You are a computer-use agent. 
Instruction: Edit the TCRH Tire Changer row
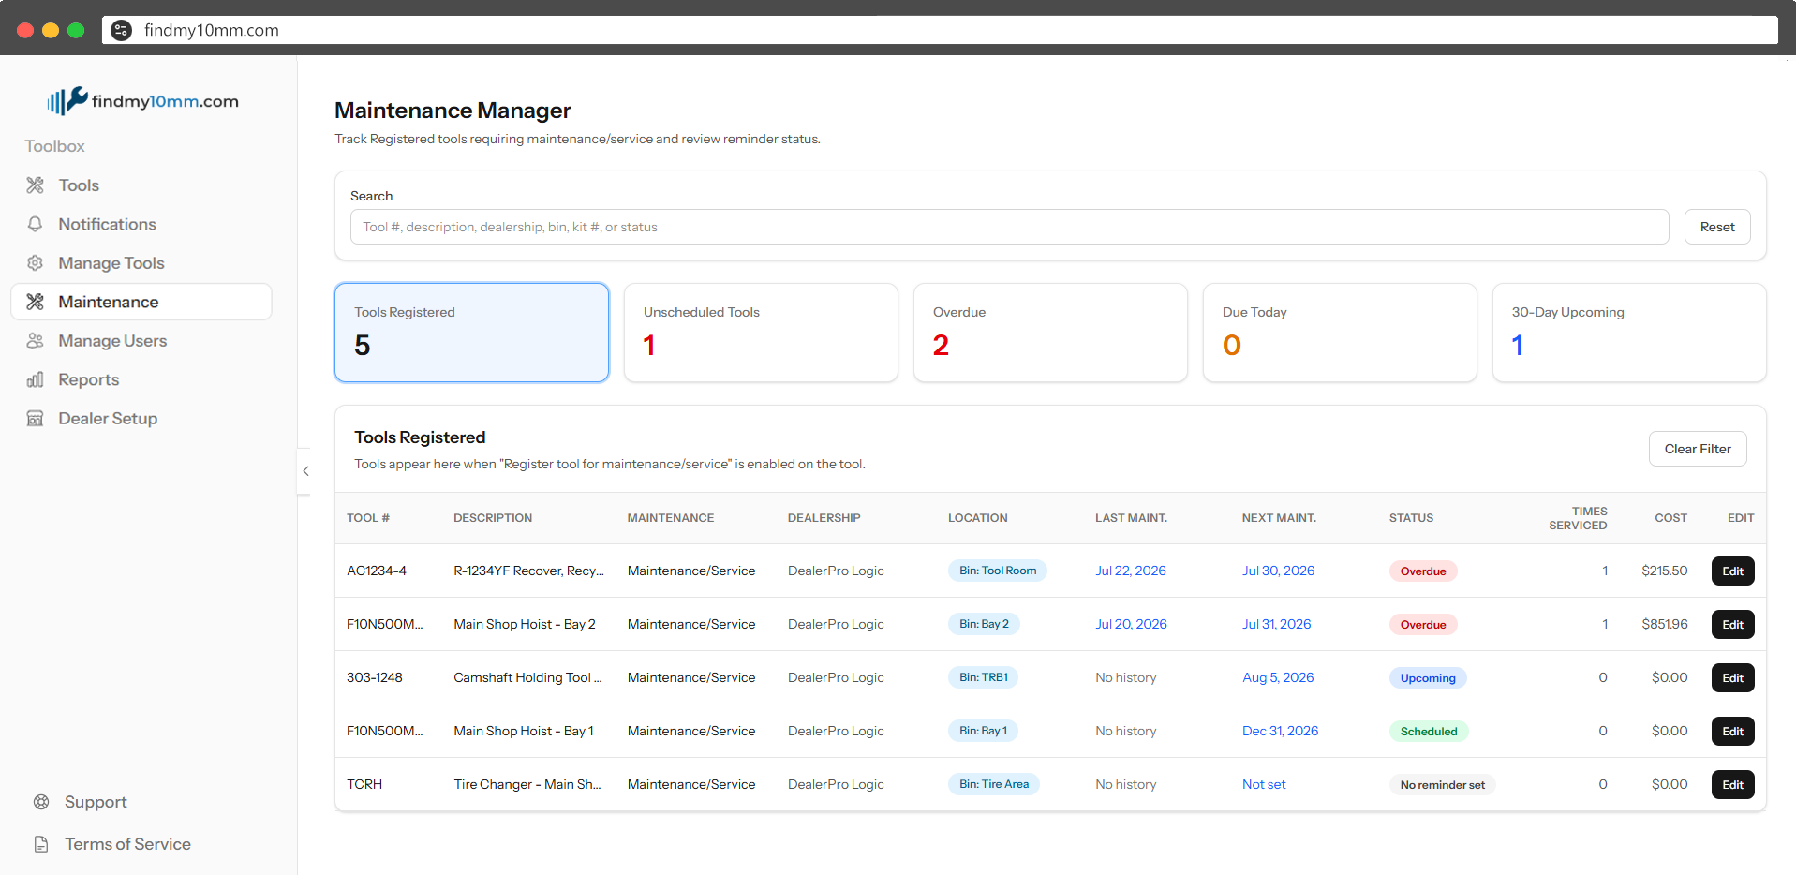pos(1732,784)
